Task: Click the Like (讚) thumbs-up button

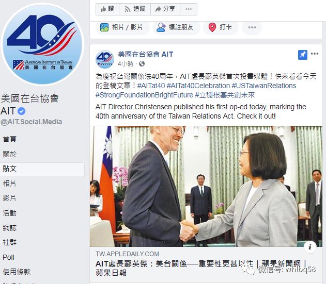Action: [x=107, y=9]
